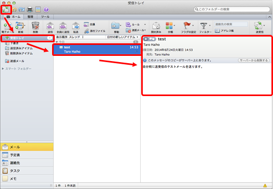Screen dimensions: 273x189
Task: Select the test message from Taro Haiho
Action: [x=97, y=50]
